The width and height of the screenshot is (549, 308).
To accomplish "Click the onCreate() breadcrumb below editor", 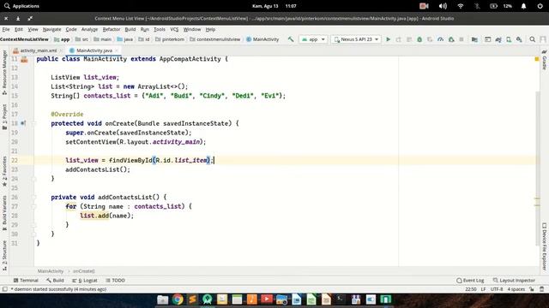I will (84, 271).
